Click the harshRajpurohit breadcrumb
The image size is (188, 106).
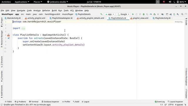(52, 14)
